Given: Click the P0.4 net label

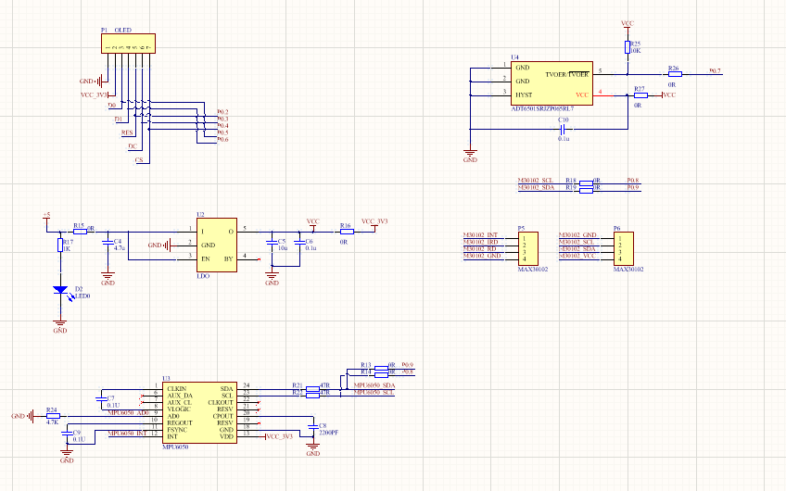Looking at the screenshot, I should (x=222, y=126).
